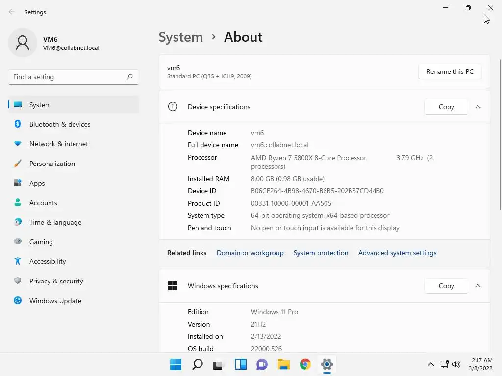Click the Accessibility figure icon

pos(18,261)
